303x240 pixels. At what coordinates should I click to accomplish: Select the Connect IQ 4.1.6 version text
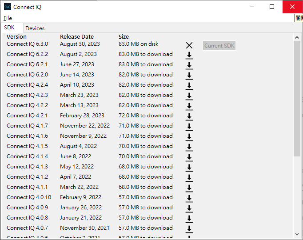click(27, 136)
